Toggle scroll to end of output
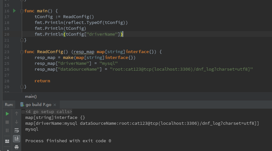This screenshot has width=272, height=151. (17, 139)
